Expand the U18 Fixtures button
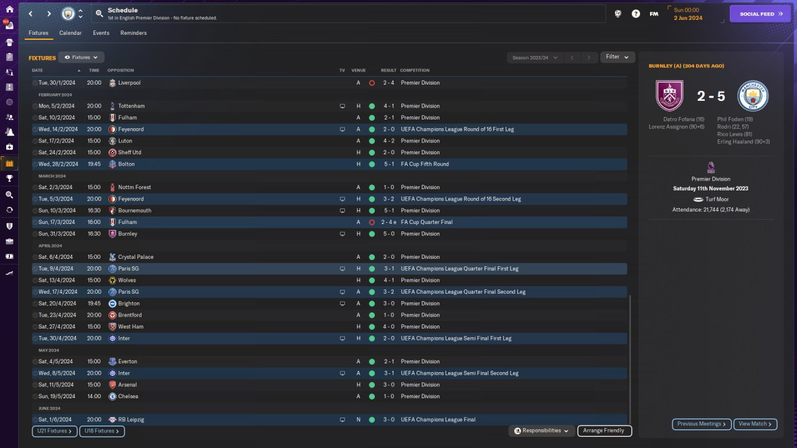This screenshot has height=448, width=797. 102,431
